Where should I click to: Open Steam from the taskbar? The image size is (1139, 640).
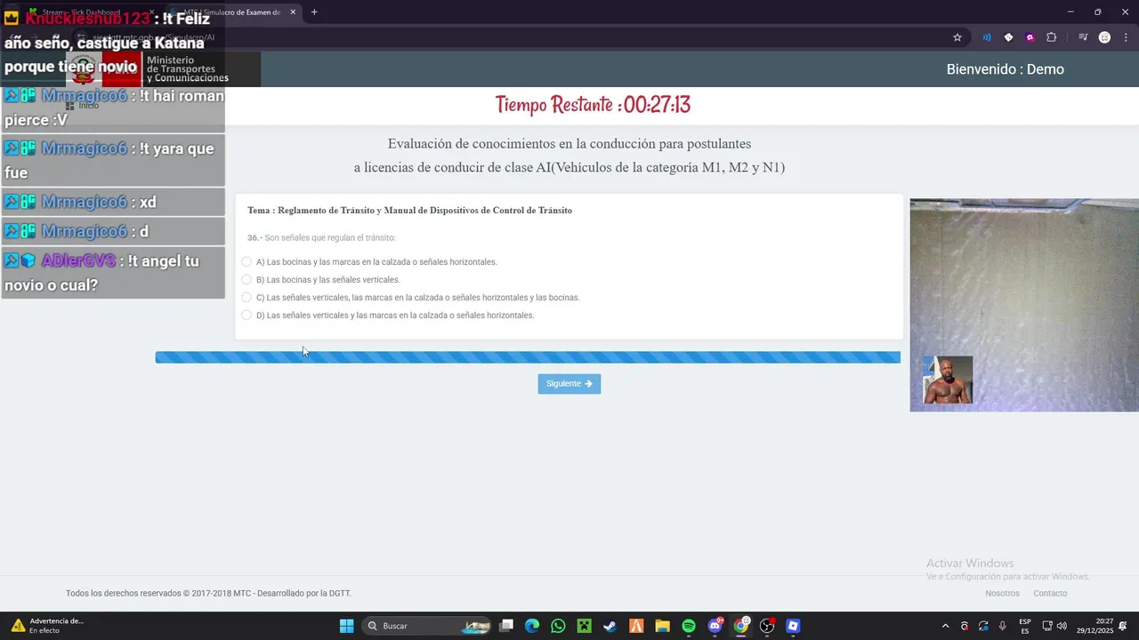[x=610, y=626]
